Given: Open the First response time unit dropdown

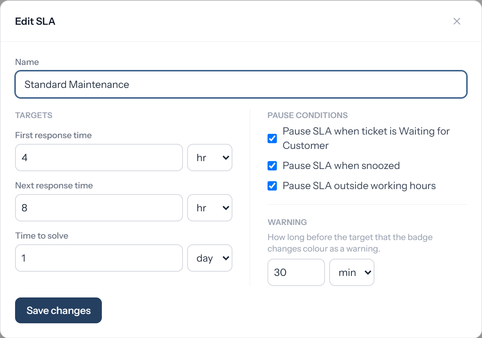Looking at the screenshot, I should point(210,158).
